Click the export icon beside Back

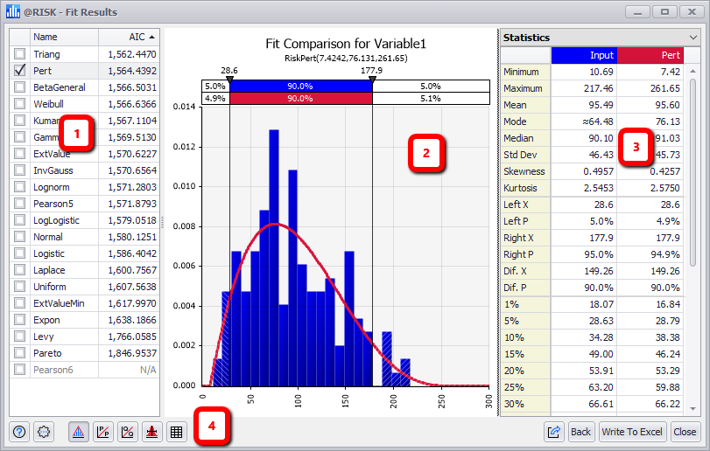(554, 431)
